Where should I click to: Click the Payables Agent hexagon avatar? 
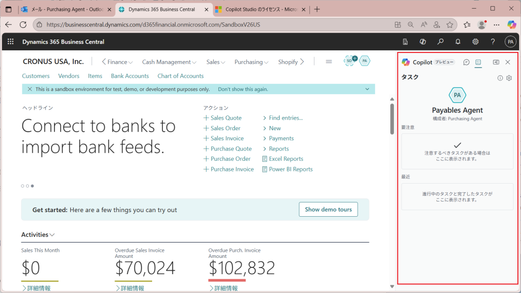click(x=457, y=95)
